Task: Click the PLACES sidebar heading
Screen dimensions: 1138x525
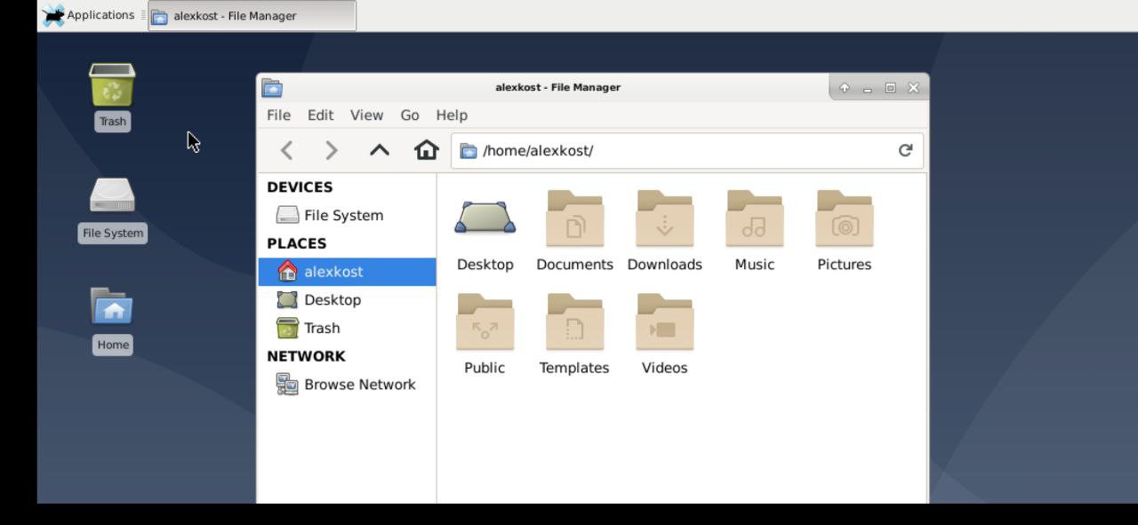Action: coord(297,243)
